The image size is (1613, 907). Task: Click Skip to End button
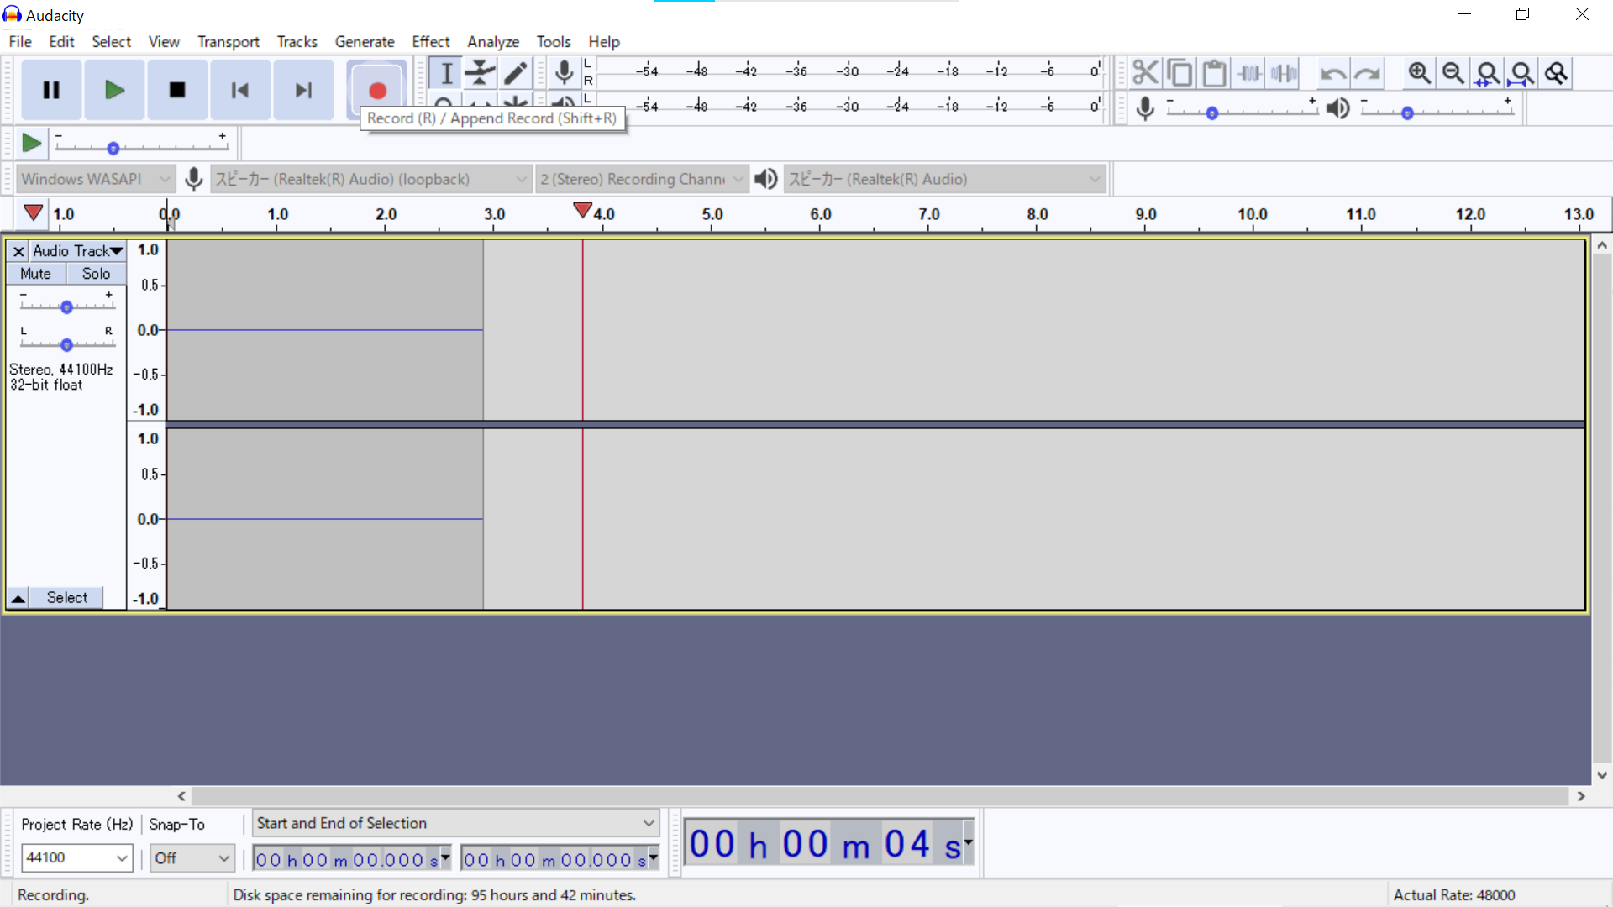(303, 90)
